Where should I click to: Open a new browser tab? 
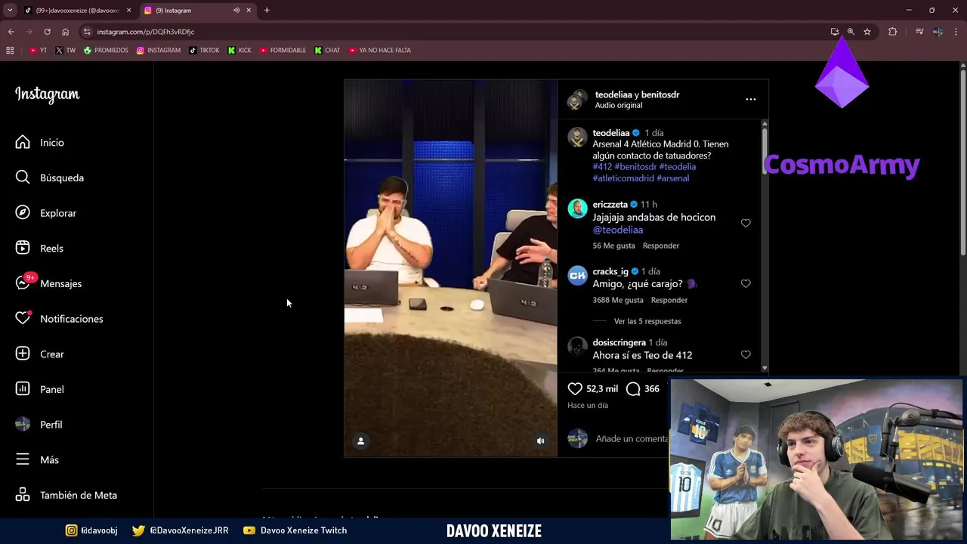pos(267,10)
